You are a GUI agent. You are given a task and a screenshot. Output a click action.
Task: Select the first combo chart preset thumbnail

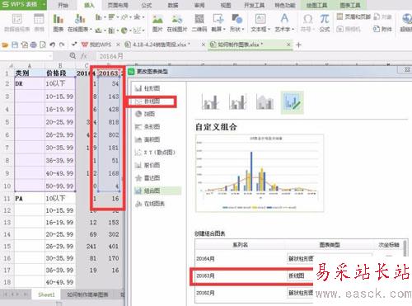coord(210,102)
